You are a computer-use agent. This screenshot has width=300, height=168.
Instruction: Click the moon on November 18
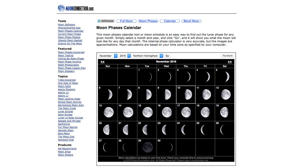pyautogui.click(x=205, y=112)
